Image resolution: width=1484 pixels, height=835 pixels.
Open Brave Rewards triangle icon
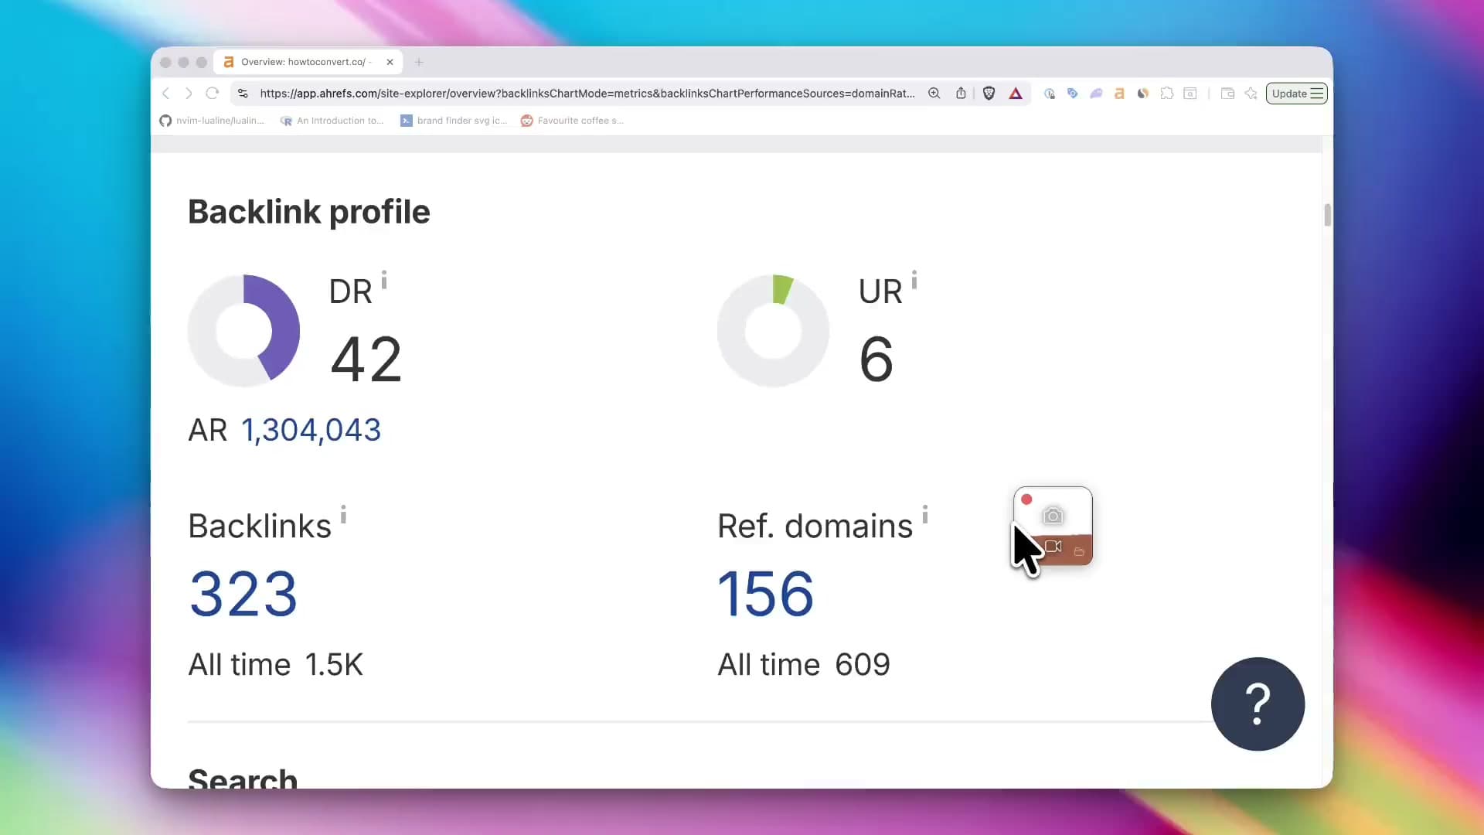pos(1016,94)
